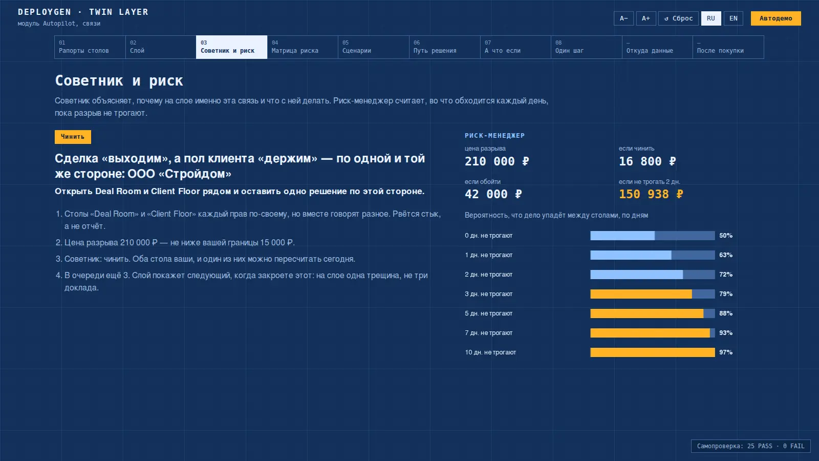Click the Сделка «выходим» headline
This screenshot has height=461, width=819.
(240, 166)
